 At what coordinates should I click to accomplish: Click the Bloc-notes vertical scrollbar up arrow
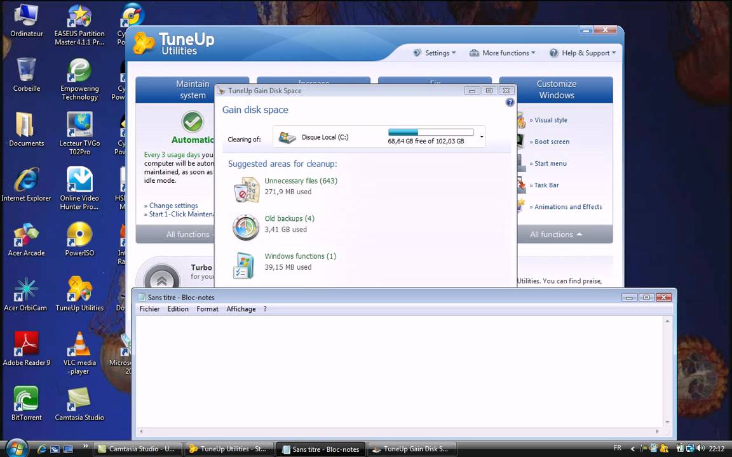pos(667,321)
